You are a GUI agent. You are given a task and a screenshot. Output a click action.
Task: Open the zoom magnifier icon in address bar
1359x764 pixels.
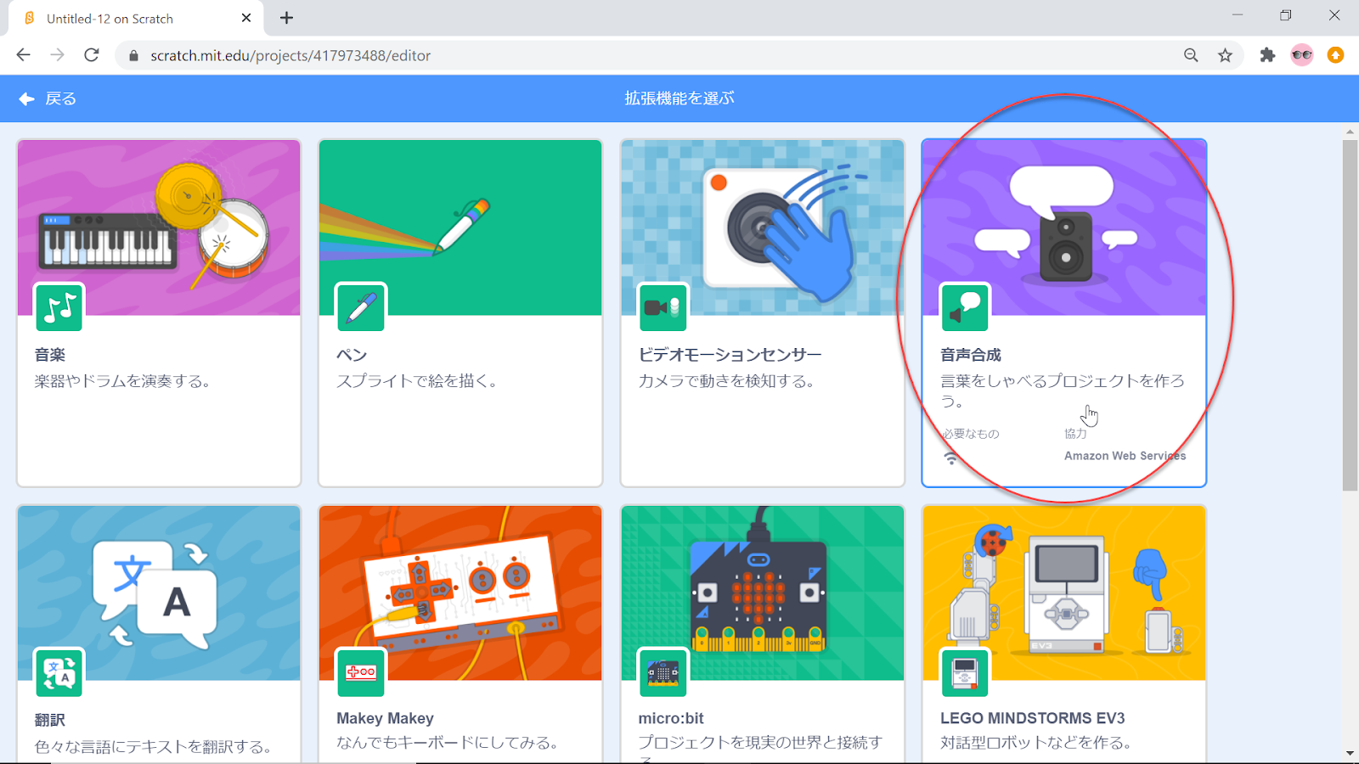(1191, 55)
